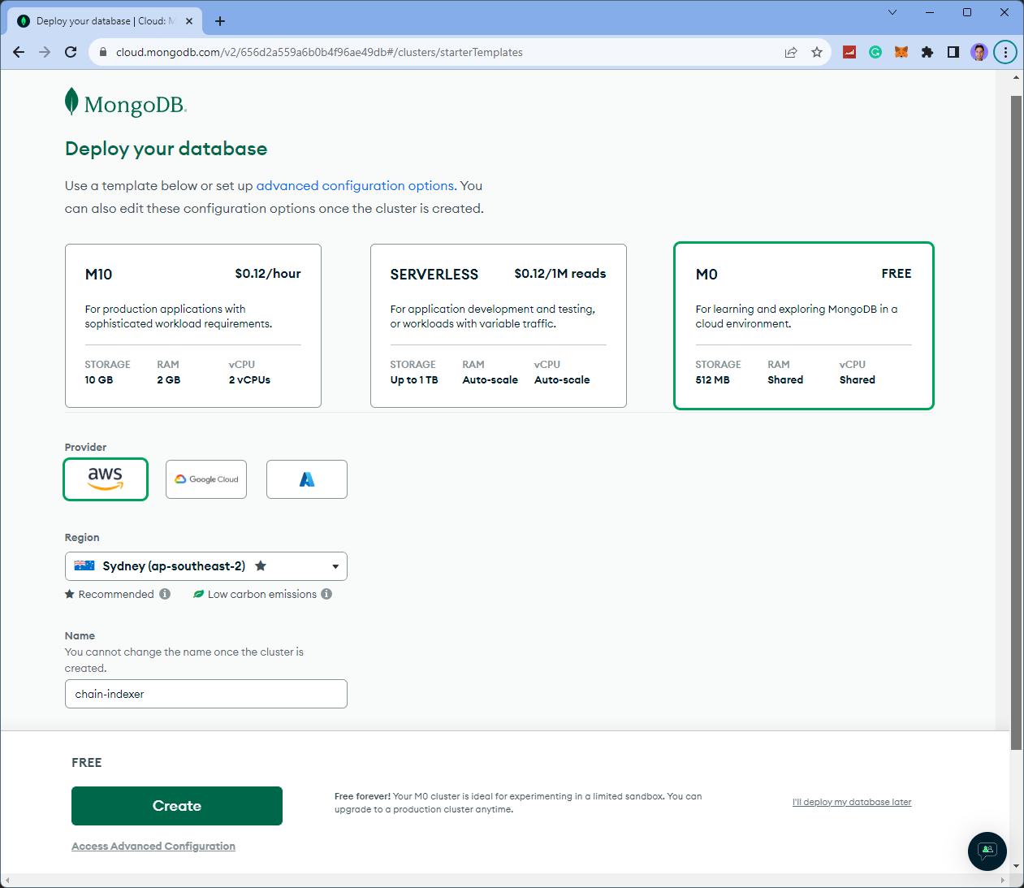Open the Grammarly extension icon
The image size is (1024, 888).
(x=875, y=52)
